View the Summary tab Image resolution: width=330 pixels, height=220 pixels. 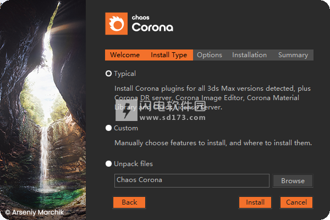pos(293,55)
